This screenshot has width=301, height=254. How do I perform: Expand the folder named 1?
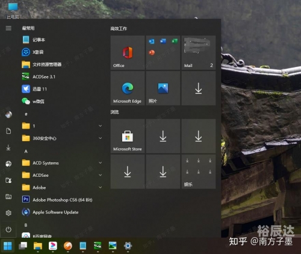[101, 126]
